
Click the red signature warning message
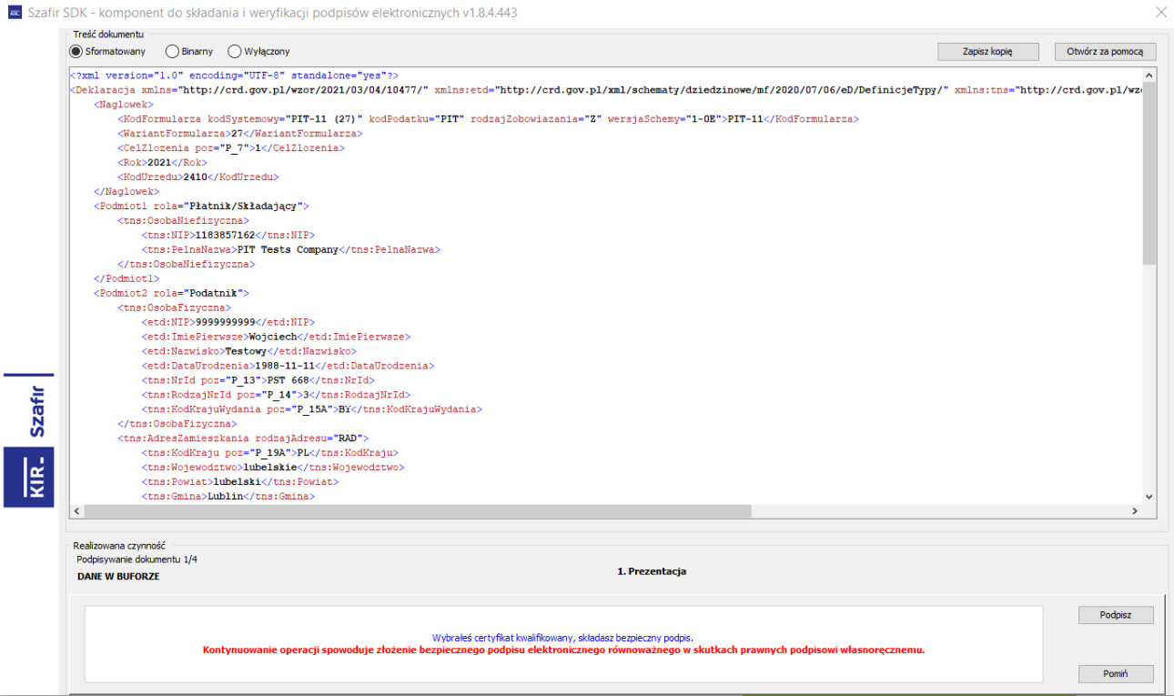563,651
